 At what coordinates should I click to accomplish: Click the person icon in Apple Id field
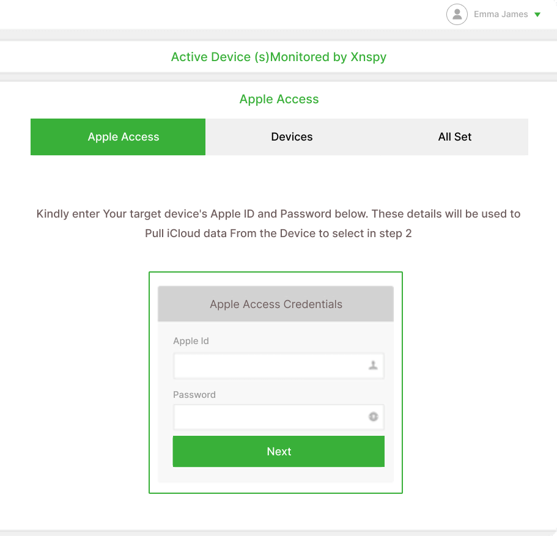[373, 365]
